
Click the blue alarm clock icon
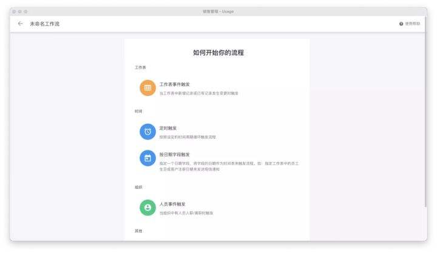tap(147, 132)
